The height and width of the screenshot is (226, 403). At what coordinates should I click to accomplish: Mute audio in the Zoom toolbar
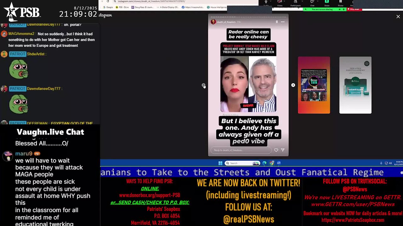click(266, 3)
